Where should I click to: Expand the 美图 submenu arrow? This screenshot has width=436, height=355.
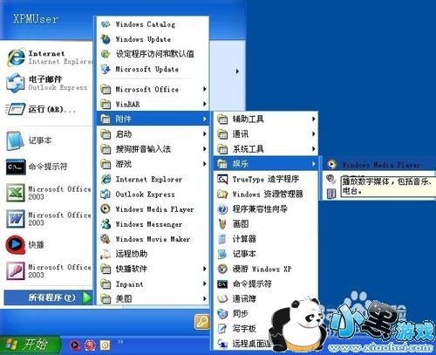click(x=205, y=298)
